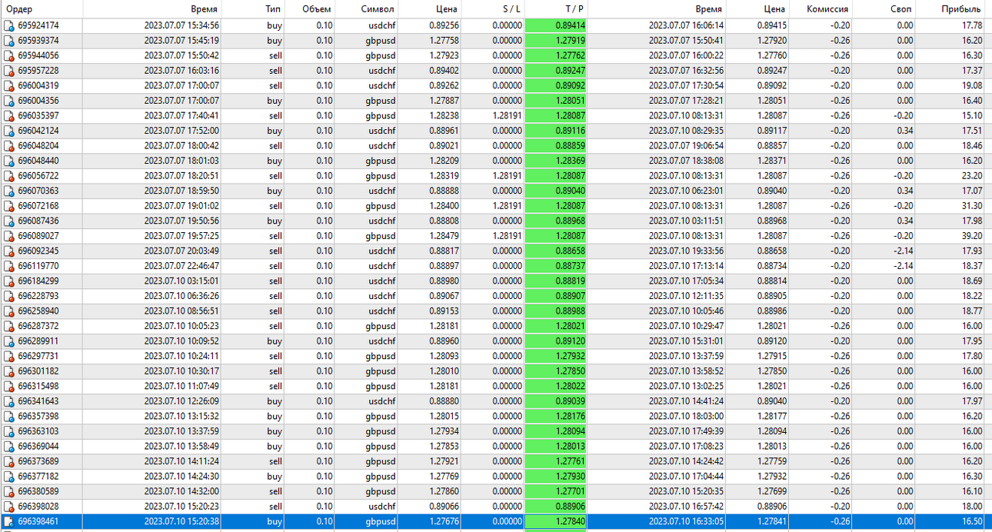Click open time 2023.07.07 15:34:56
This screenshot has width=992, height=532.
[x=181, y=26]
